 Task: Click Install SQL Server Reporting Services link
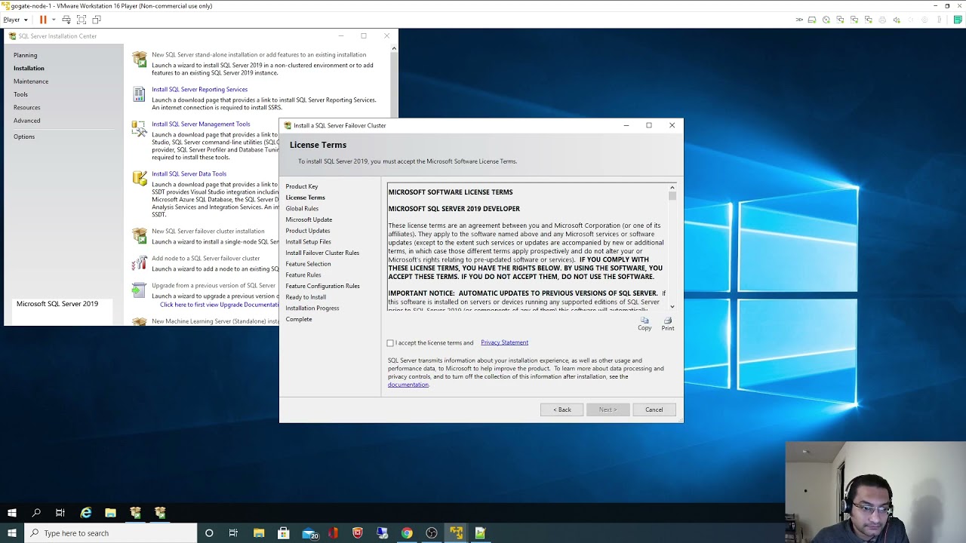pos(199,89)
